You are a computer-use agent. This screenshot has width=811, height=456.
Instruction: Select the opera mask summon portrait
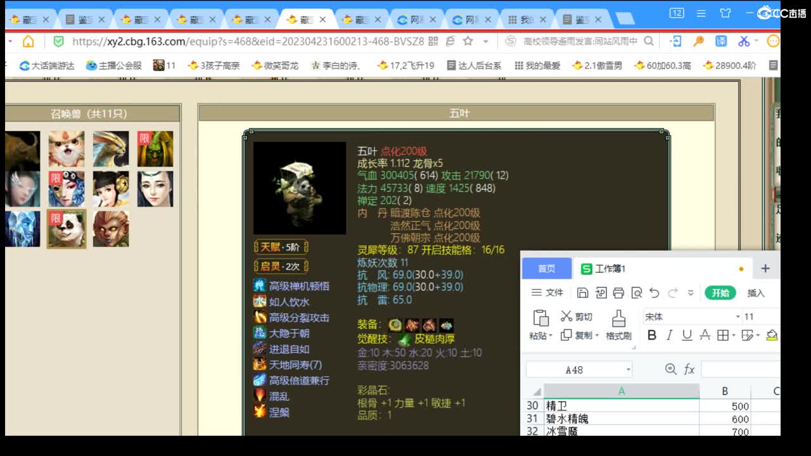point(67,189)
